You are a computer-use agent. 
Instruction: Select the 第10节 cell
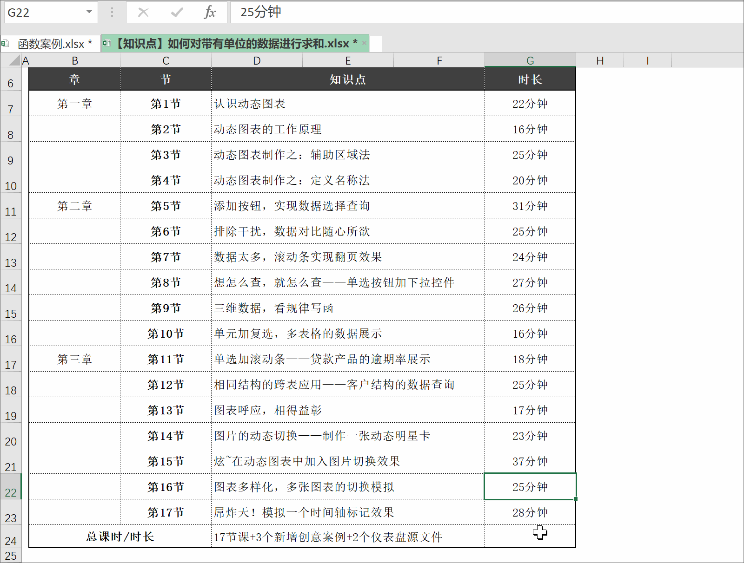click(166, 334)
